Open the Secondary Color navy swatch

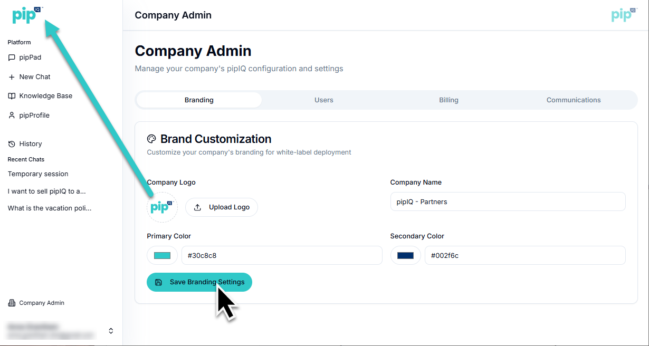tap(405, 255)
